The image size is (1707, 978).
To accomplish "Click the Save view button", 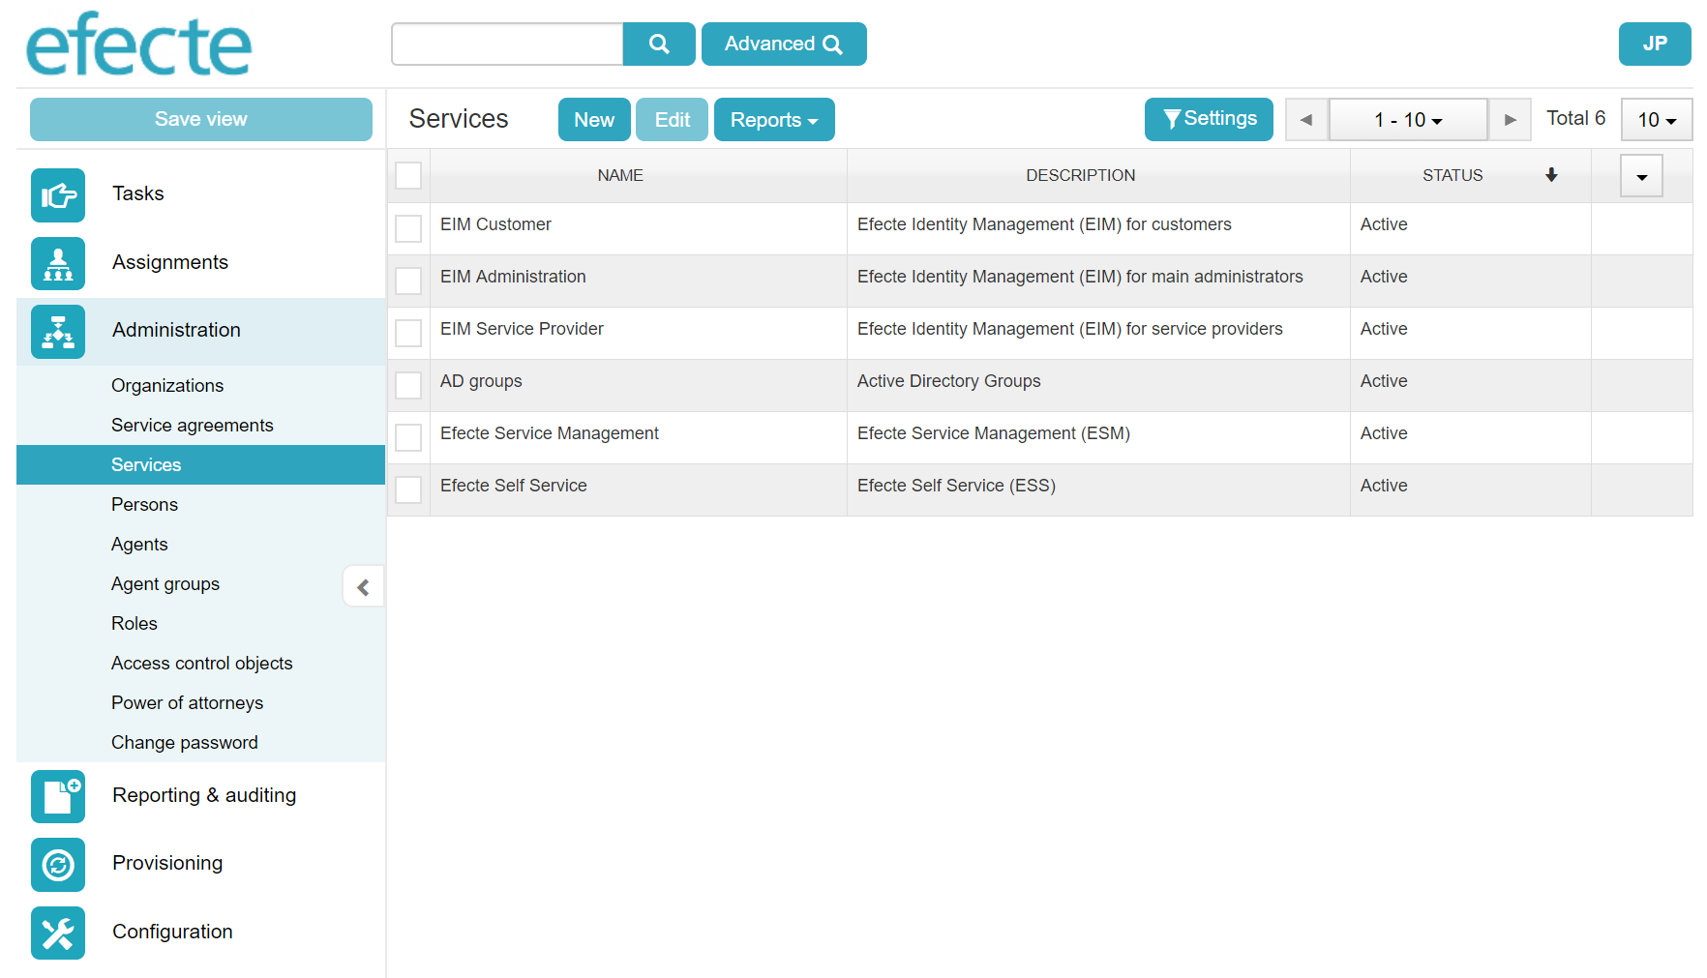I will [201, 119].
